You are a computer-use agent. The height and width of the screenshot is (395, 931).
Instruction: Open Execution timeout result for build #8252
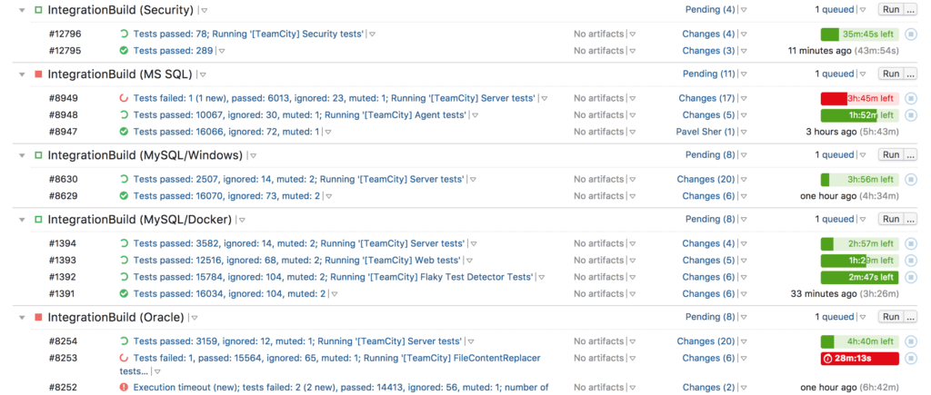[x=341, y=388]
